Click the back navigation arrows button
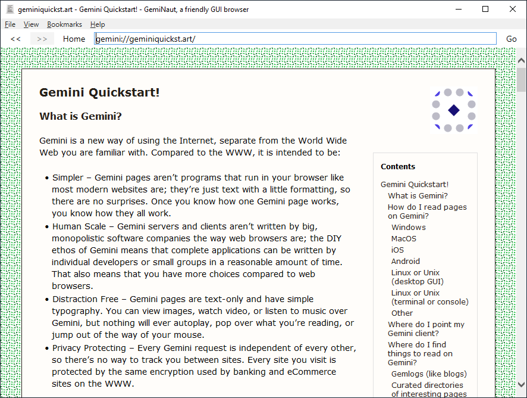The width and height of the screenshot is (527, 398). coord(15,39)
